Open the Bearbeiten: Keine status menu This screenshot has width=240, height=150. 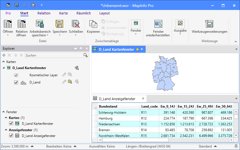tap(75, 146)
